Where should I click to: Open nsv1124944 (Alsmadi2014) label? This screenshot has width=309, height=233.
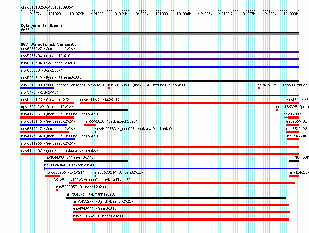tap(69, 165)
